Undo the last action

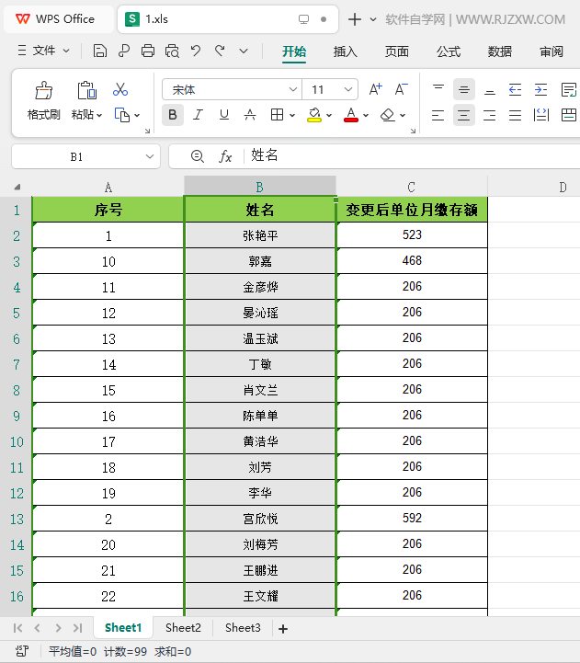(195, 51)
